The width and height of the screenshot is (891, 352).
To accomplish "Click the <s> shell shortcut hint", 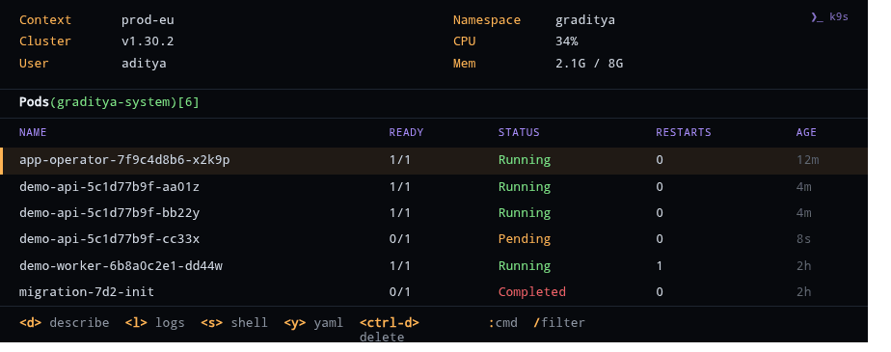I will [234, 323].
